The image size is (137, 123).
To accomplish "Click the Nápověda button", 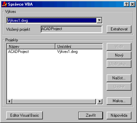I will click(x=119, y=115).
